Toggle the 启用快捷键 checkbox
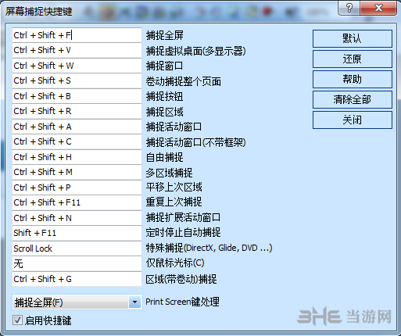The image size is (401, 336). [17, 320]
